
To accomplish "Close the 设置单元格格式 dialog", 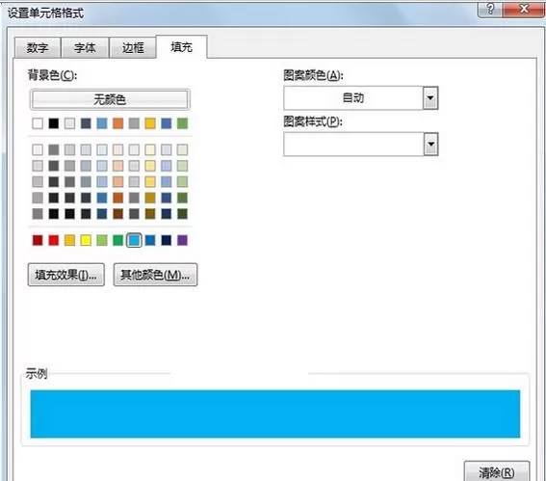I will pos(523,9).
